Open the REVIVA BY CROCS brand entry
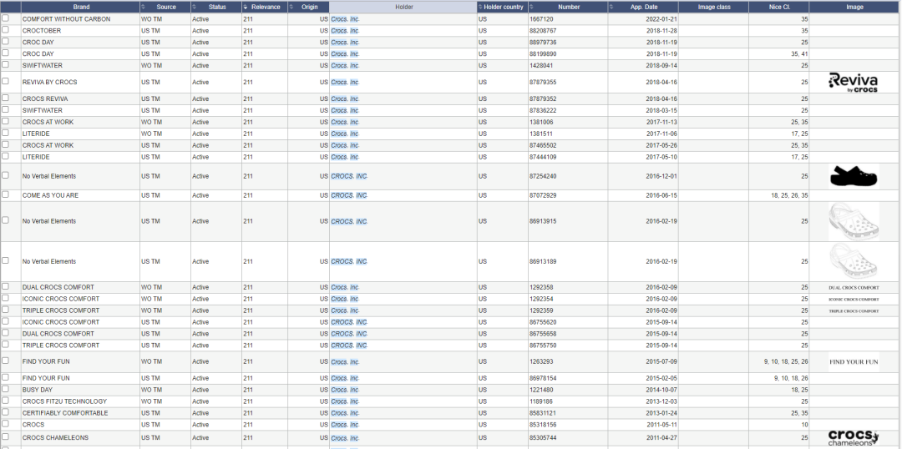The height and width of the screenshot is (449, 902). pos(49,83)
